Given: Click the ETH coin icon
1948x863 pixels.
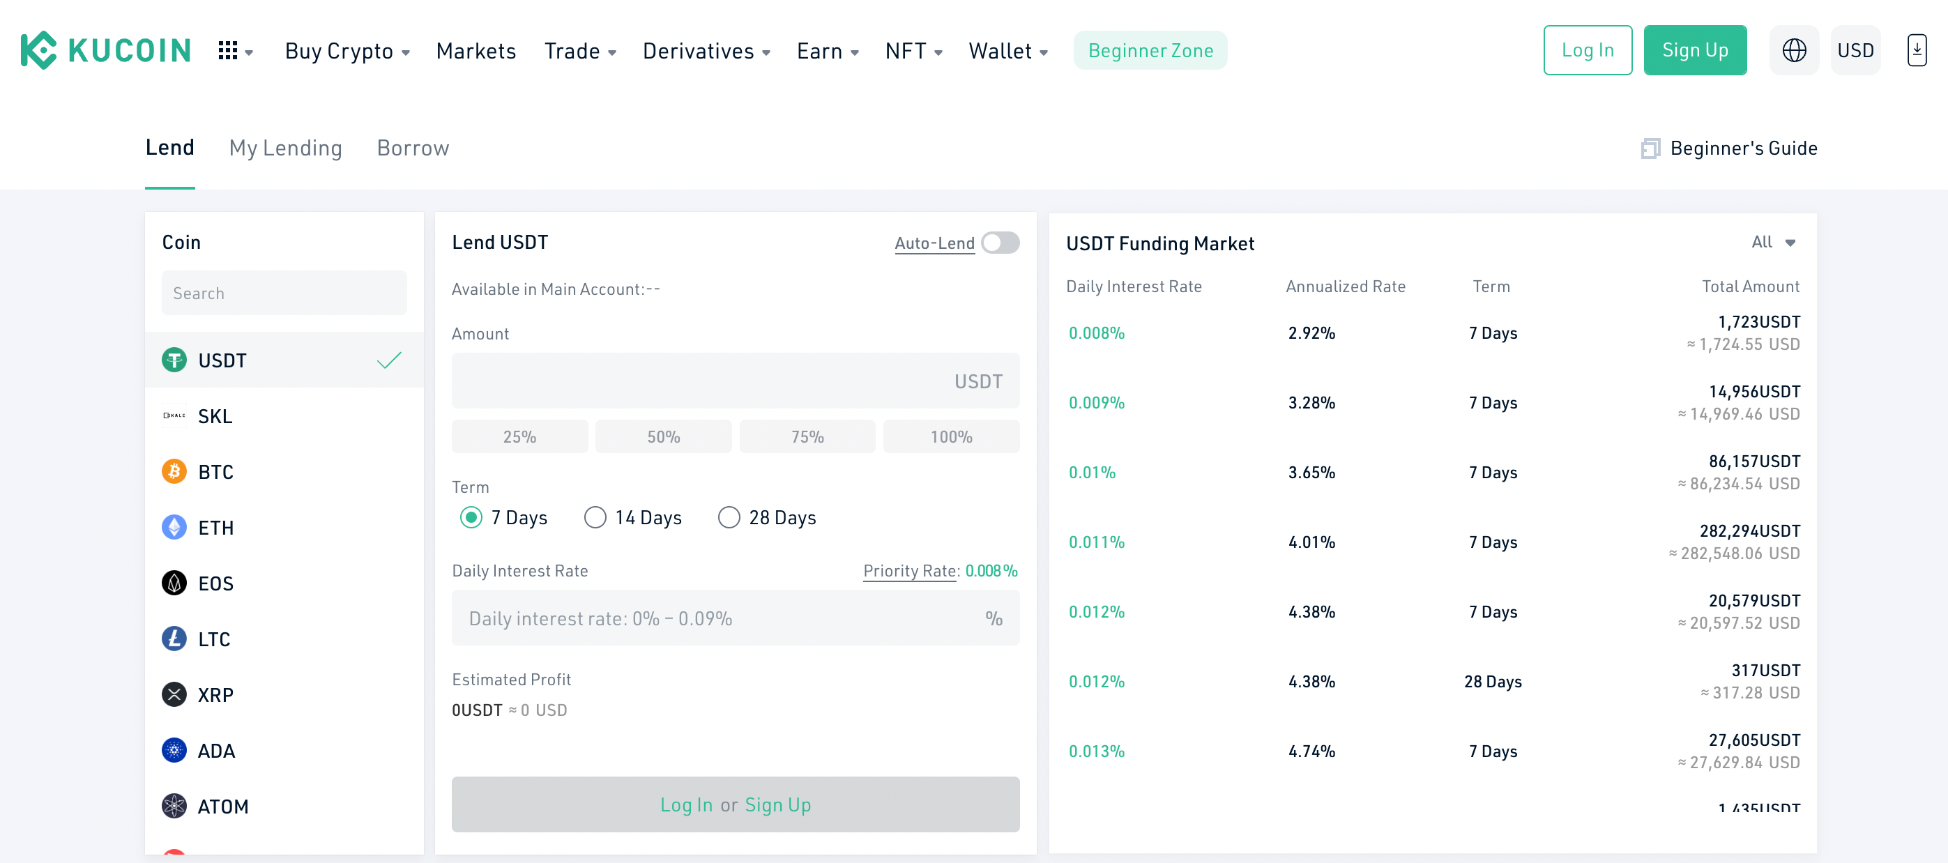Looking at the screenshot, I should coord(173,526).
